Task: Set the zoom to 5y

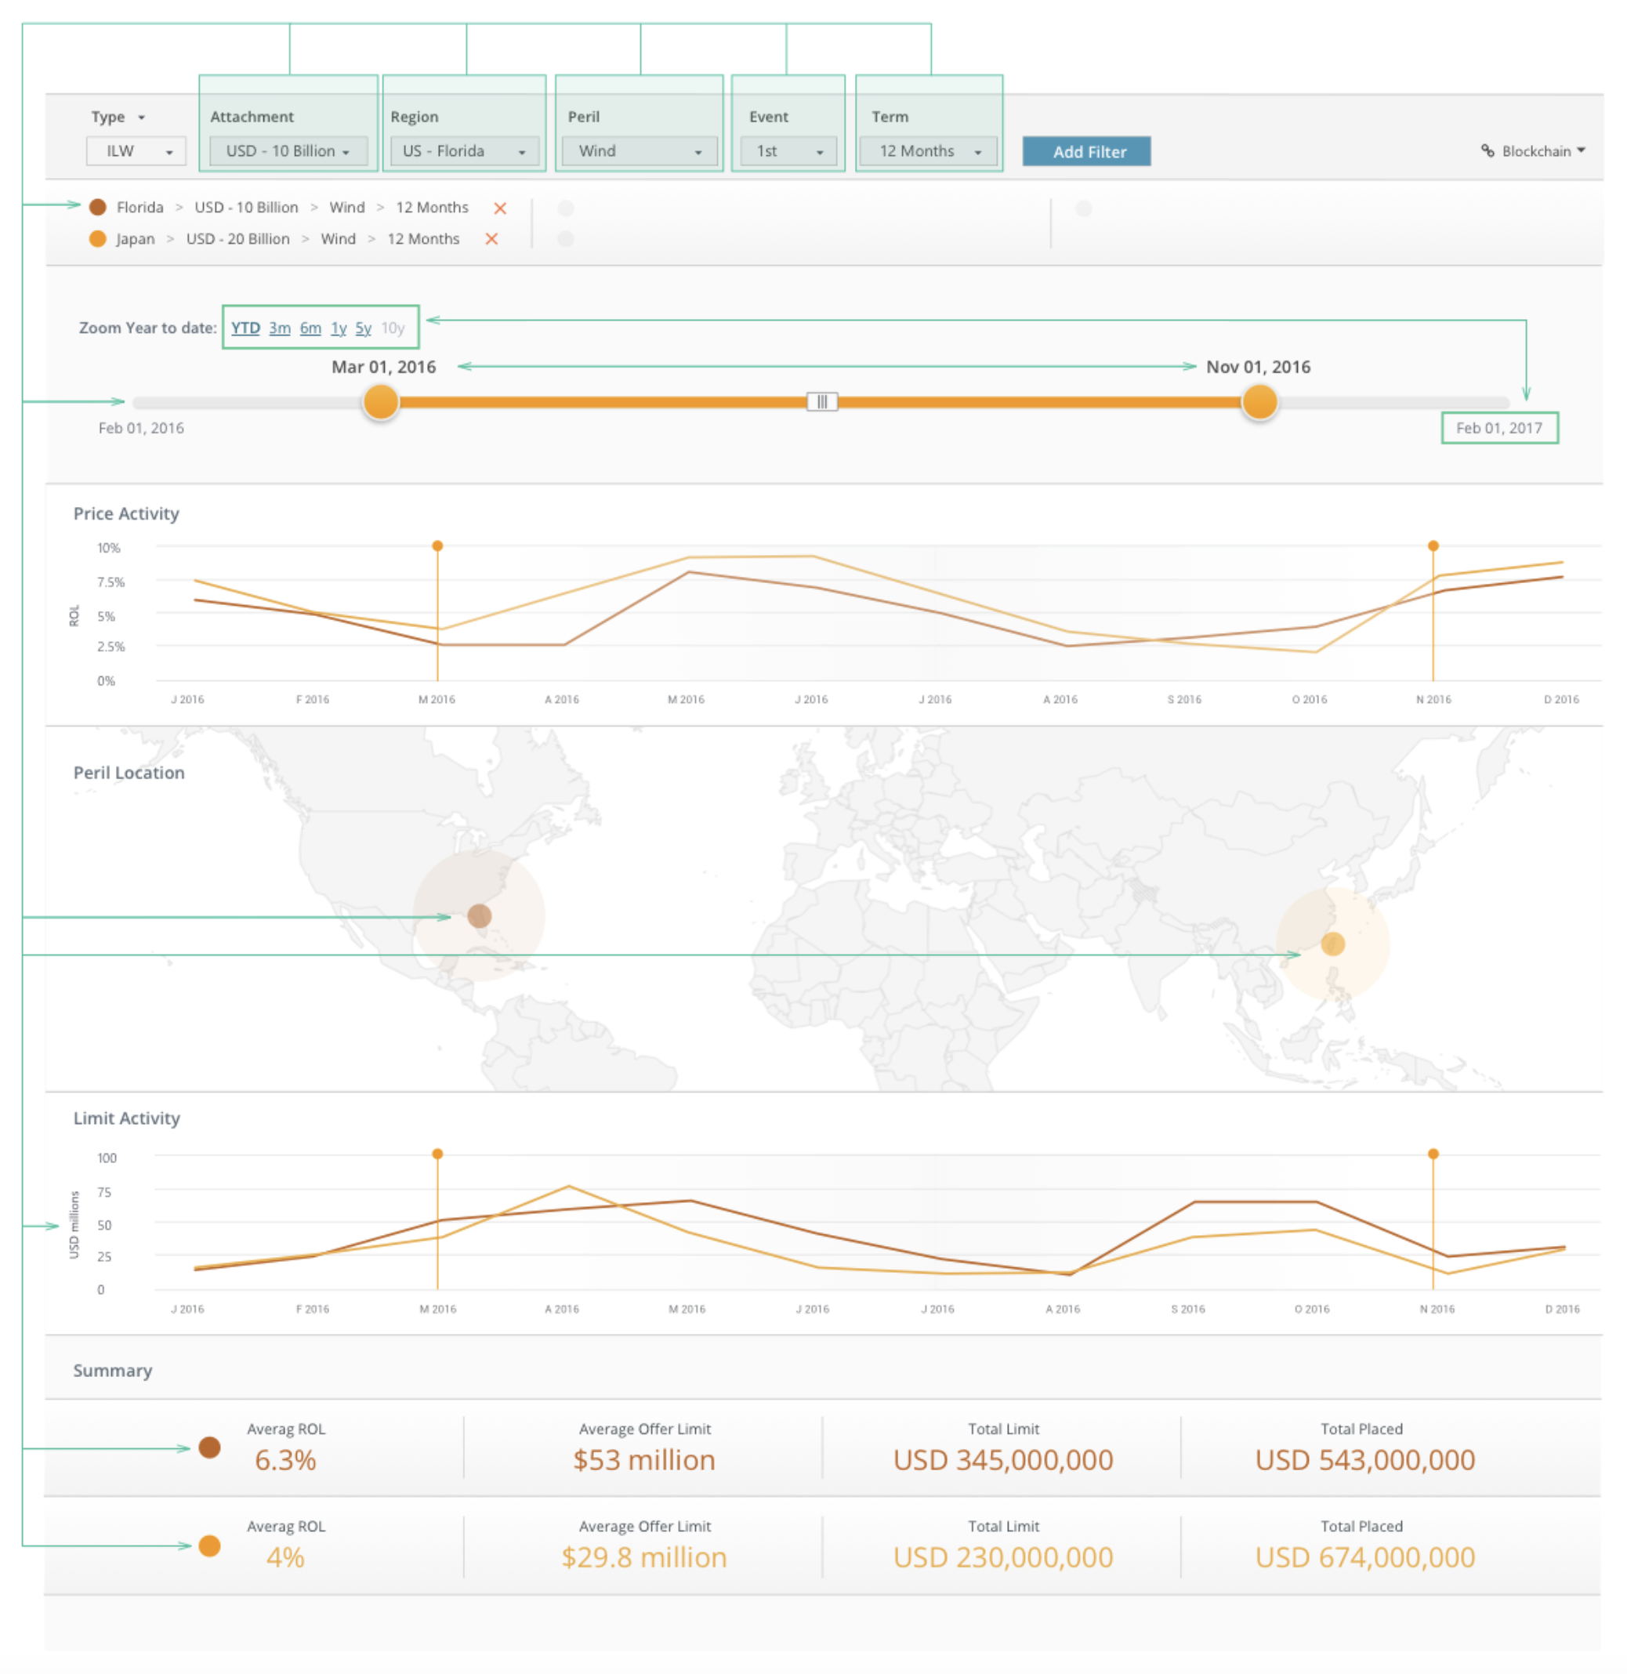Action: point(363,328)
